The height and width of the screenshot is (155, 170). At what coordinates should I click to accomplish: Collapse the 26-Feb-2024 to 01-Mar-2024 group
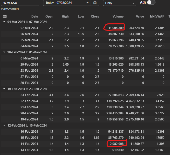pos(4,52)
